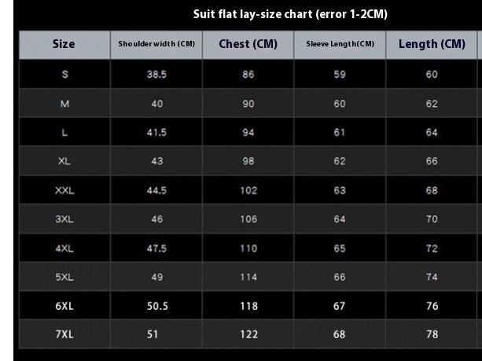Click the Chest (CM) column header
482x361 pixels.
tap(248, 44)
